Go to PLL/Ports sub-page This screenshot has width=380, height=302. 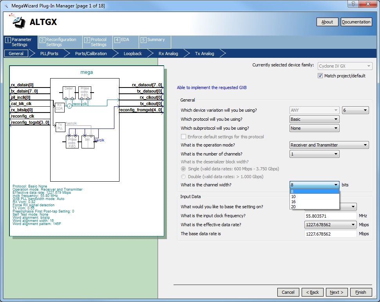49,54
